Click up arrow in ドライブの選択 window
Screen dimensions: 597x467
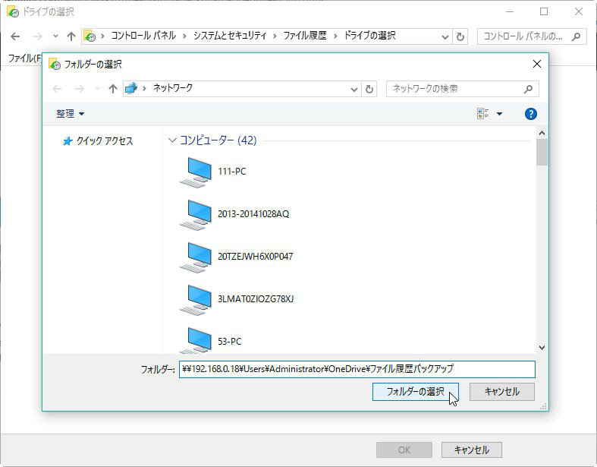[71, 36]
